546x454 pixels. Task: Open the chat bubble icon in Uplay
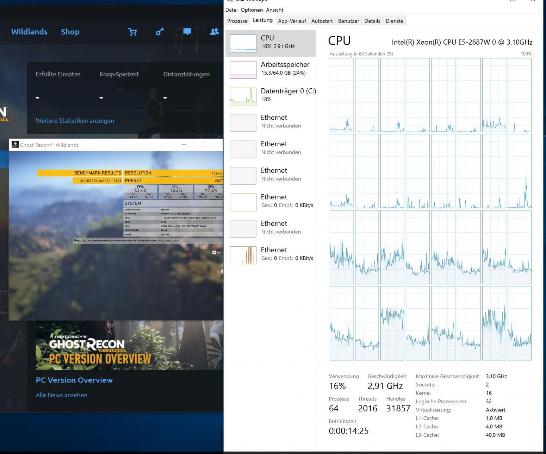pos(187,32)
